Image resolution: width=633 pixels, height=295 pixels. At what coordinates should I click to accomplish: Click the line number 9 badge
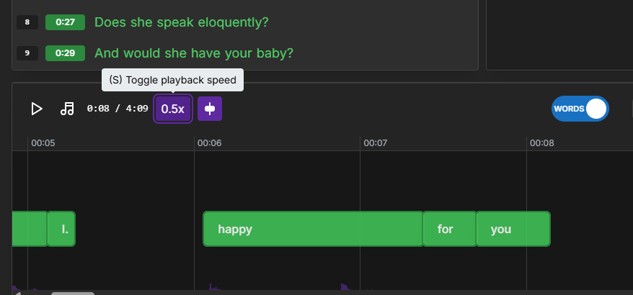[x=27, y=53]
